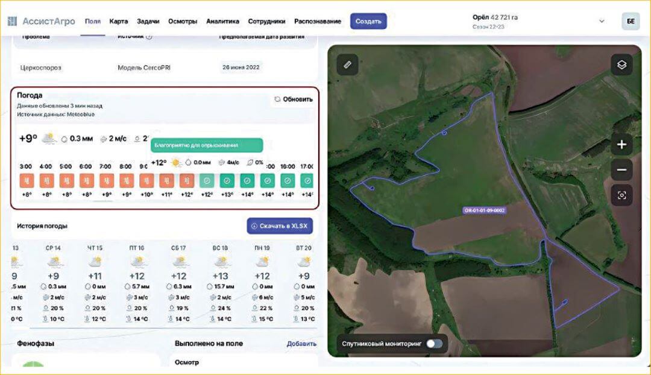Zoom out on the map

(622, 170)
